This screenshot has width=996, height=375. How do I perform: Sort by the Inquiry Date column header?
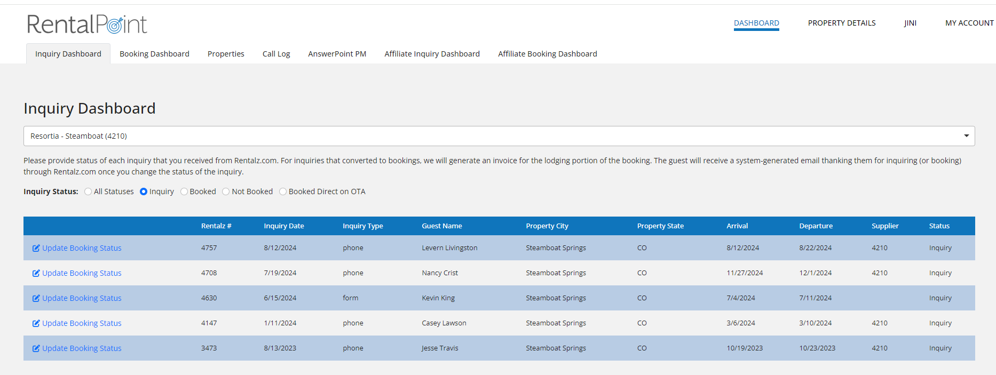click(283, 226)
